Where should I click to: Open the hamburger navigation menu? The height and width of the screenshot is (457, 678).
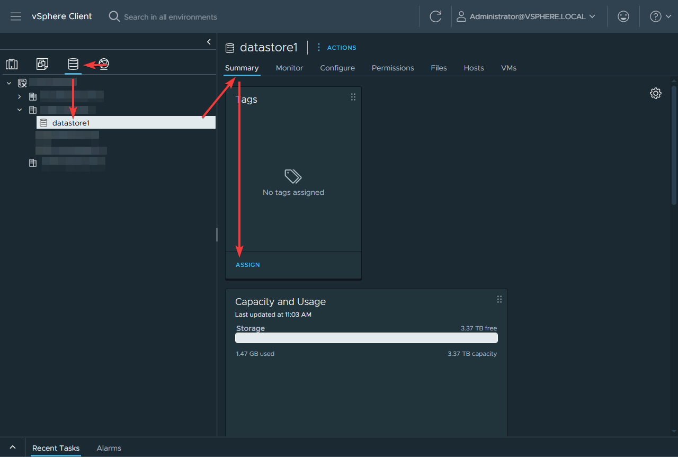click(x=16, y=16)
